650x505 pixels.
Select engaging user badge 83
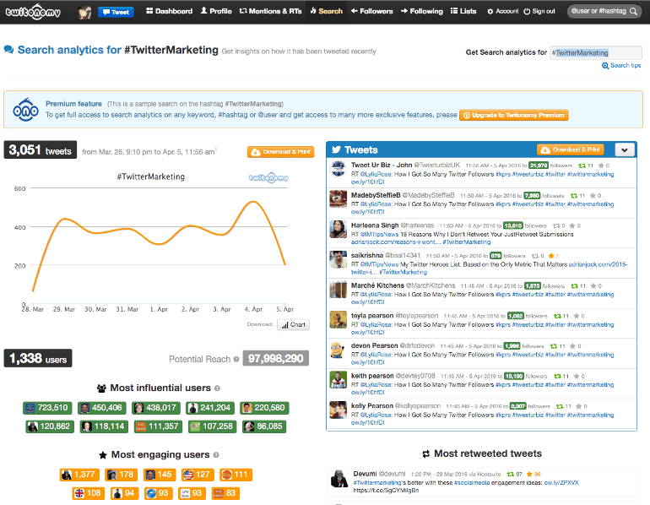coord(225,493)
